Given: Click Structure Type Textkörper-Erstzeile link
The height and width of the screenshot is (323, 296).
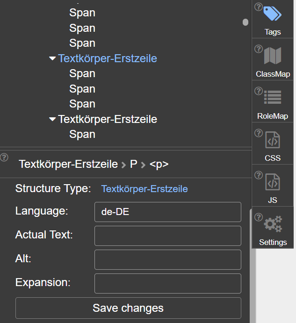Looking at the screenshot, I should pyautogui.click(x=144, y=189).
